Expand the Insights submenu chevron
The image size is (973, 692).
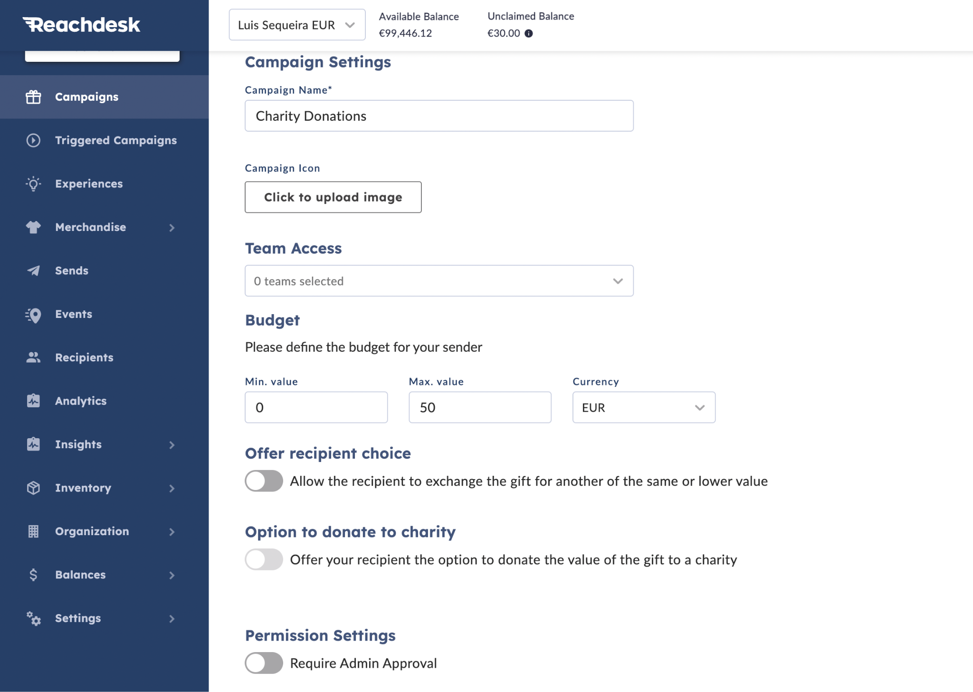click(172, 445)
